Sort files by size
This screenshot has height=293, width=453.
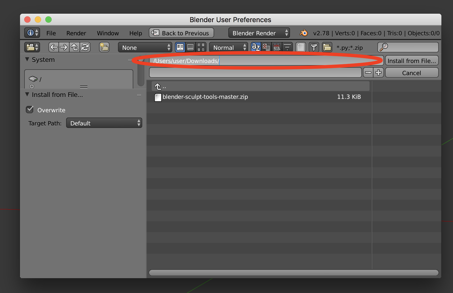[x=287, y=47]
